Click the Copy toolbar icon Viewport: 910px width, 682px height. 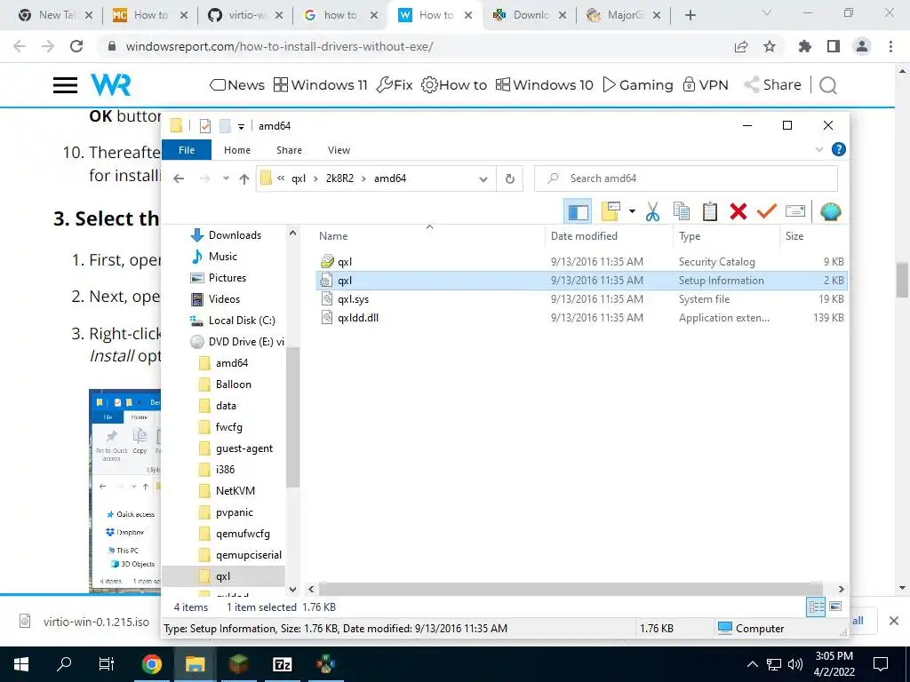coord(682,211)
